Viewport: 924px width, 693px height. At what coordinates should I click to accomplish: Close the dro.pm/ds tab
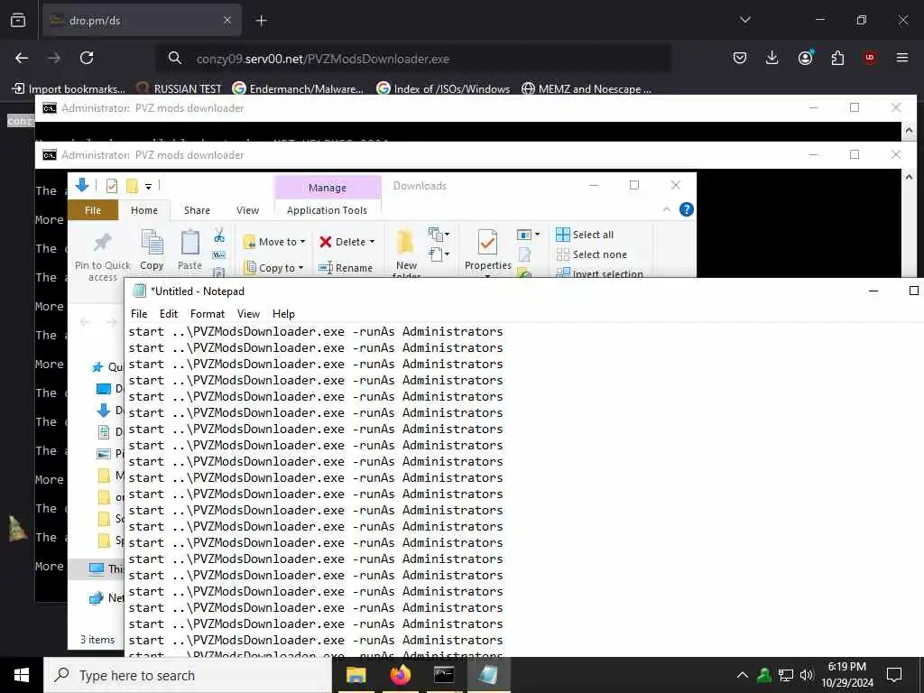(227, 21)
